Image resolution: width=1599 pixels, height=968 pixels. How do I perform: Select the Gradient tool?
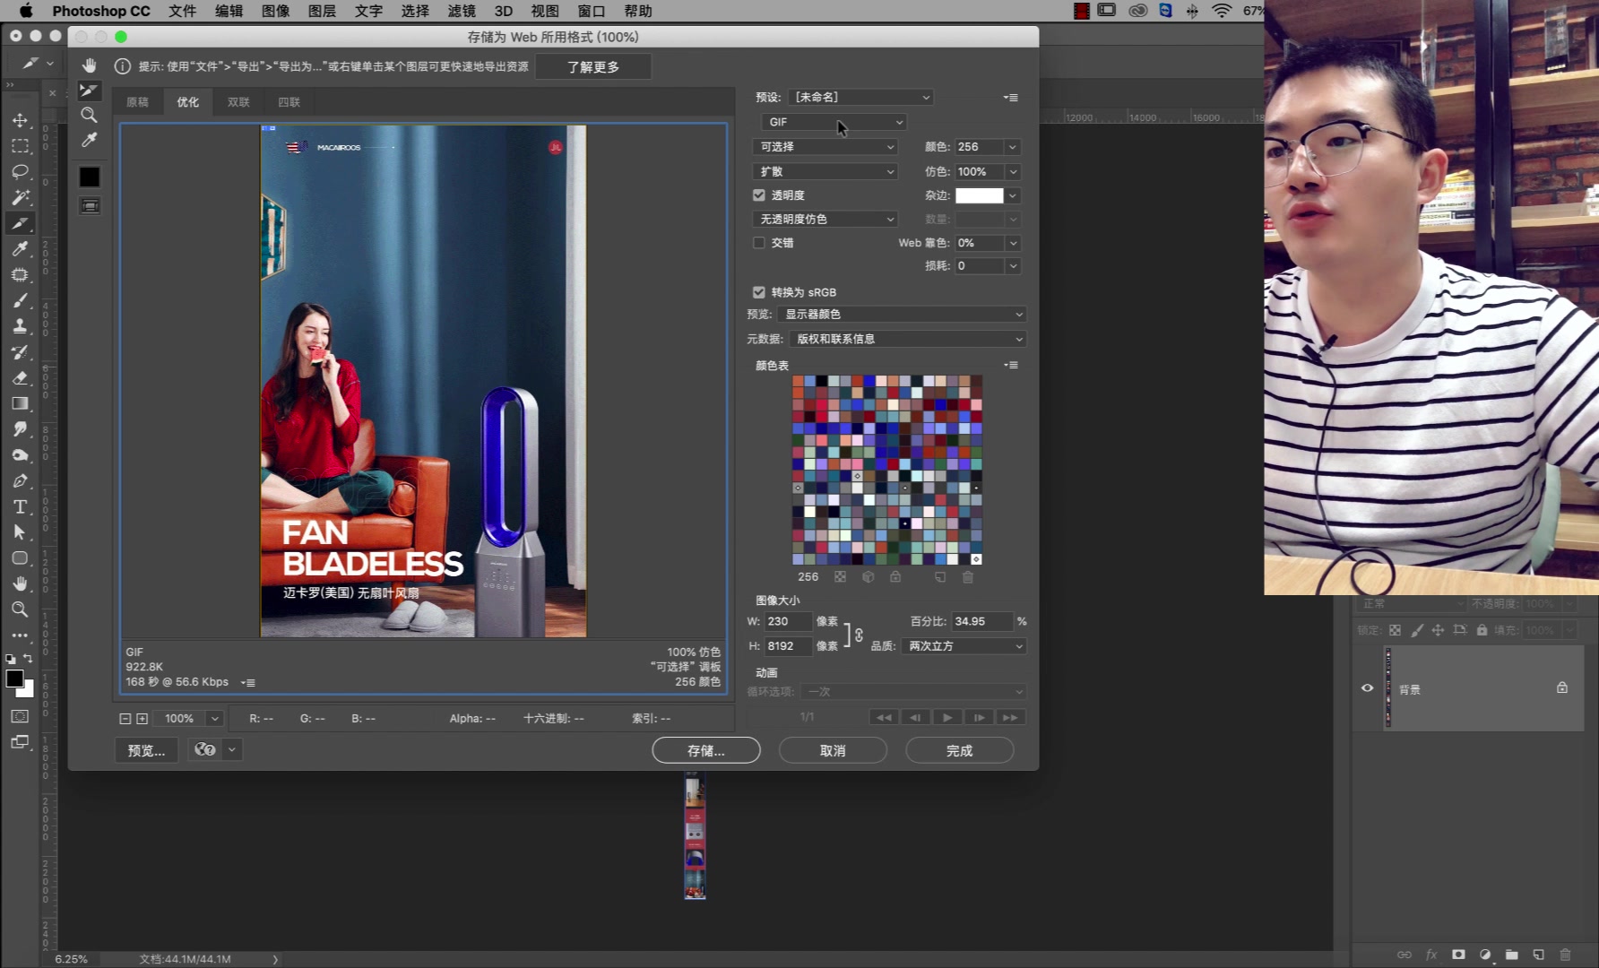tap(20, 403)
